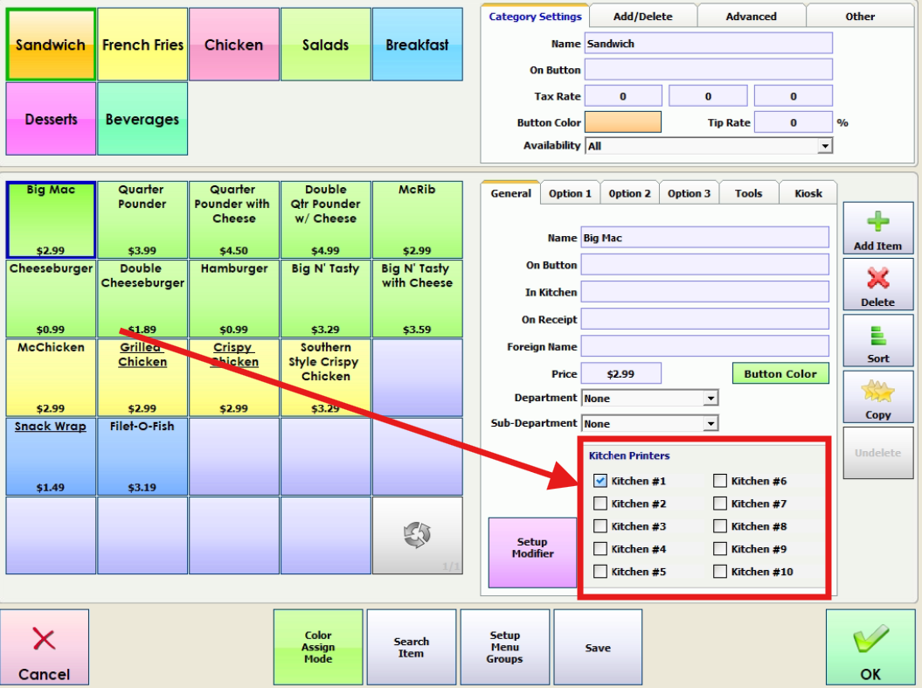Open the Other tab
The width and height of the screenshot is (922, 688).
pyautogui.click(x=860, y=17)
